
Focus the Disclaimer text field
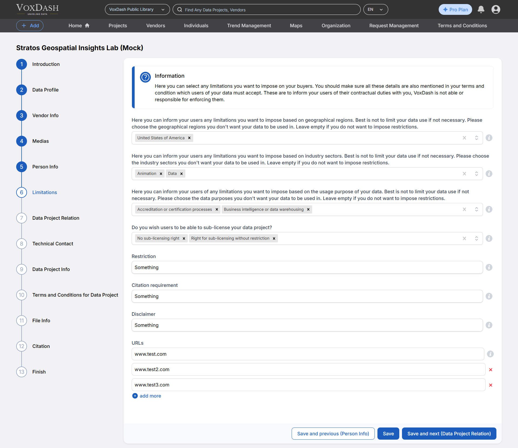(x=307, y=325)
